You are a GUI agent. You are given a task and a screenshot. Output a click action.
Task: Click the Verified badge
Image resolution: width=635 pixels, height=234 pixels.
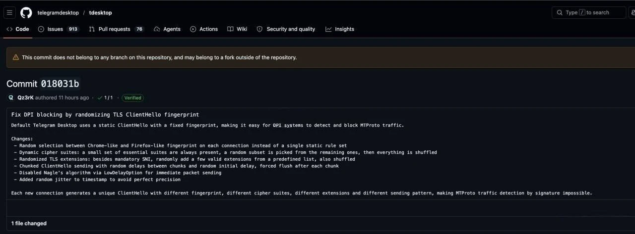point(133,97)
